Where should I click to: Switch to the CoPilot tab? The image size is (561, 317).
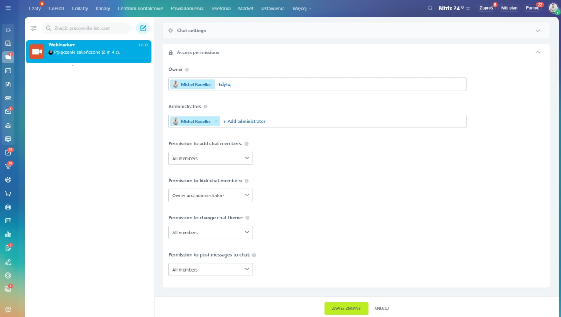(x=56, y=8)
